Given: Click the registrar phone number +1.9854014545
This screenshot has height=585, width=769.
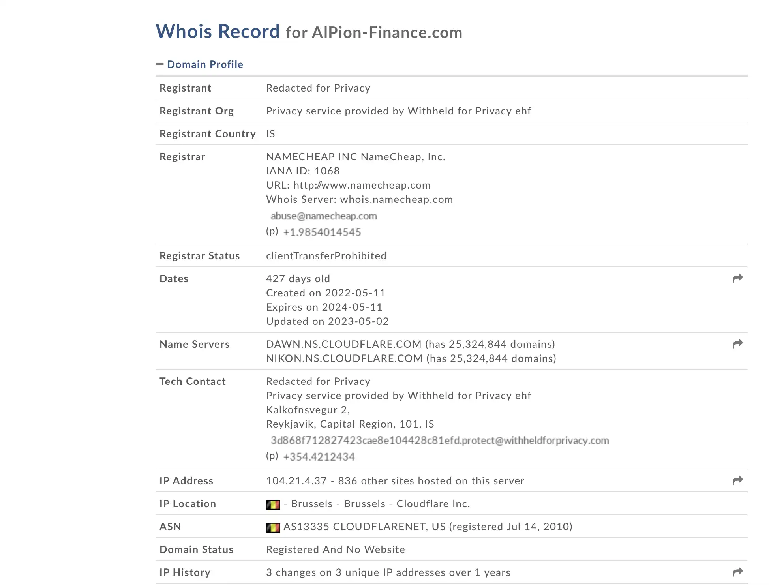Looking at the screenshot, I should [322, 232].
